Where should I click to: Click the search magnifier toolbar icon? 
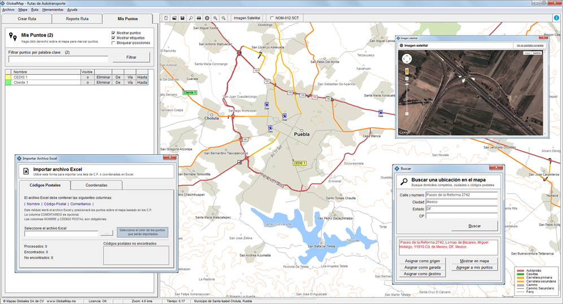pyautogui.click(x=191, y=18)
